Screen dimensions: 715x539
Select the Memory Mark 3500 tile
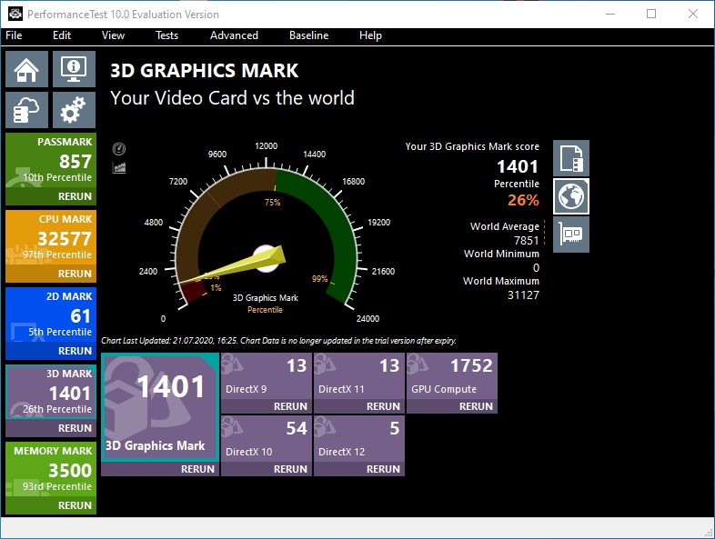tap(51, 469)
